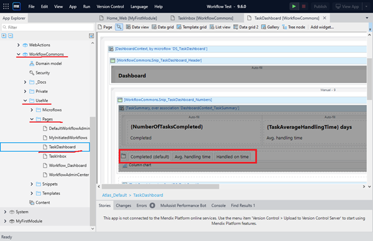The width and height of the screenshot is (373, 241).
Task: Select the App Explorer pane tab
Action: click(x=14, y=18)
